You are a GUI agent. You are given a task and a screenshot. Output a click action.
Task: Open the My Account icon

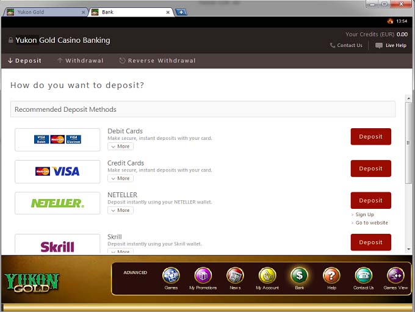[267, 276]
